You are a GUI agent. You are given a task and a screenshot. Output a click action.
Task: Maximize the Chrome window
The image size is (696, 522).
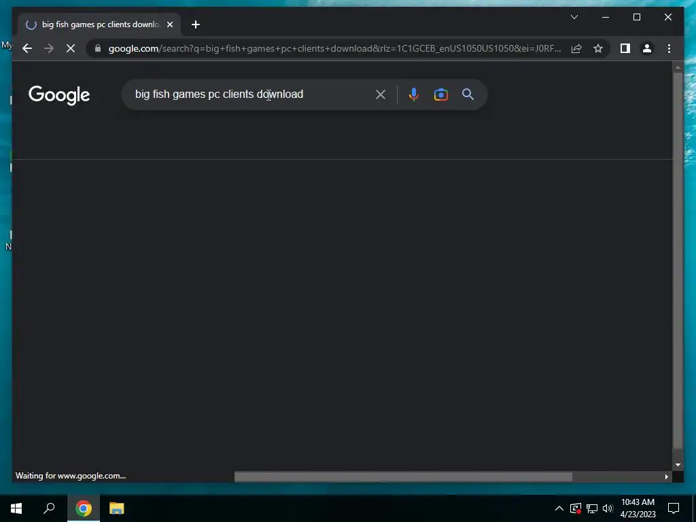(x=636, y=17)
